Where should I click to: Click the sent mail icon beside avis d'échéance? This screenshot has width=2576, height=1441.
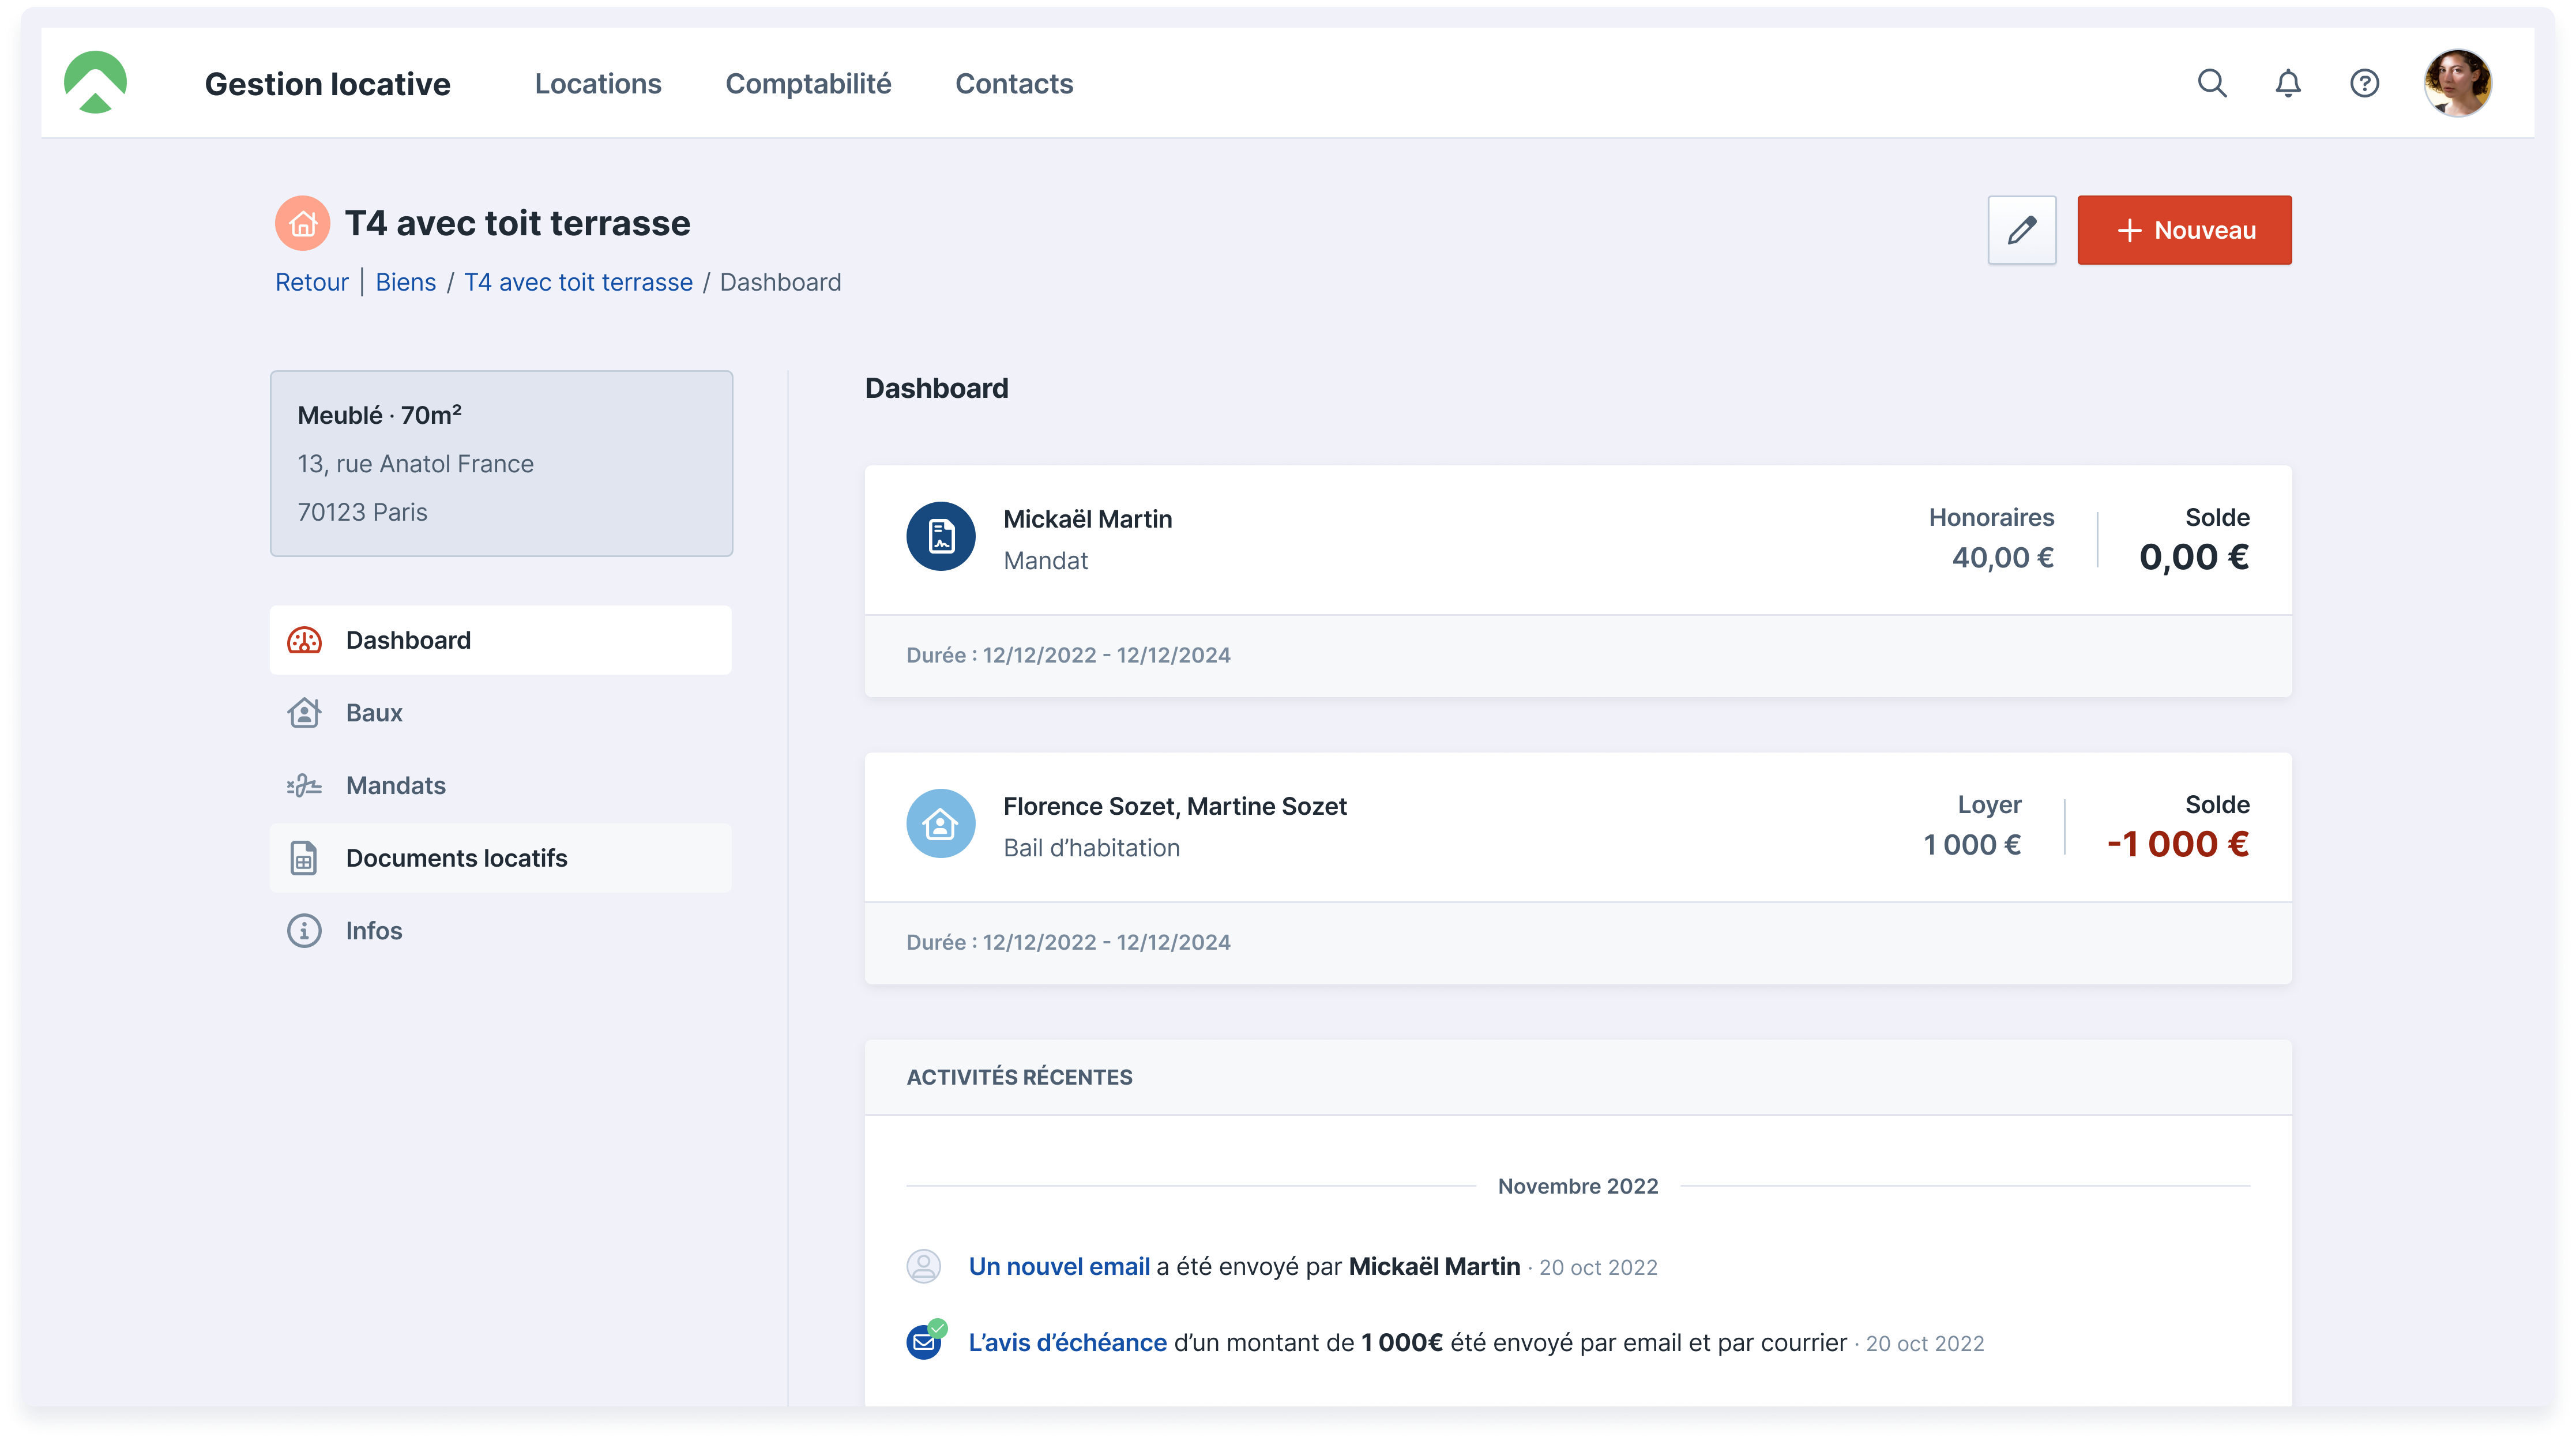[x=925, y=1341]
